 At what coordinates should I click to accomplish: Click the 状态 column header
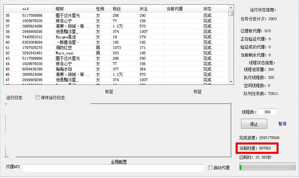tap(207, 9)
